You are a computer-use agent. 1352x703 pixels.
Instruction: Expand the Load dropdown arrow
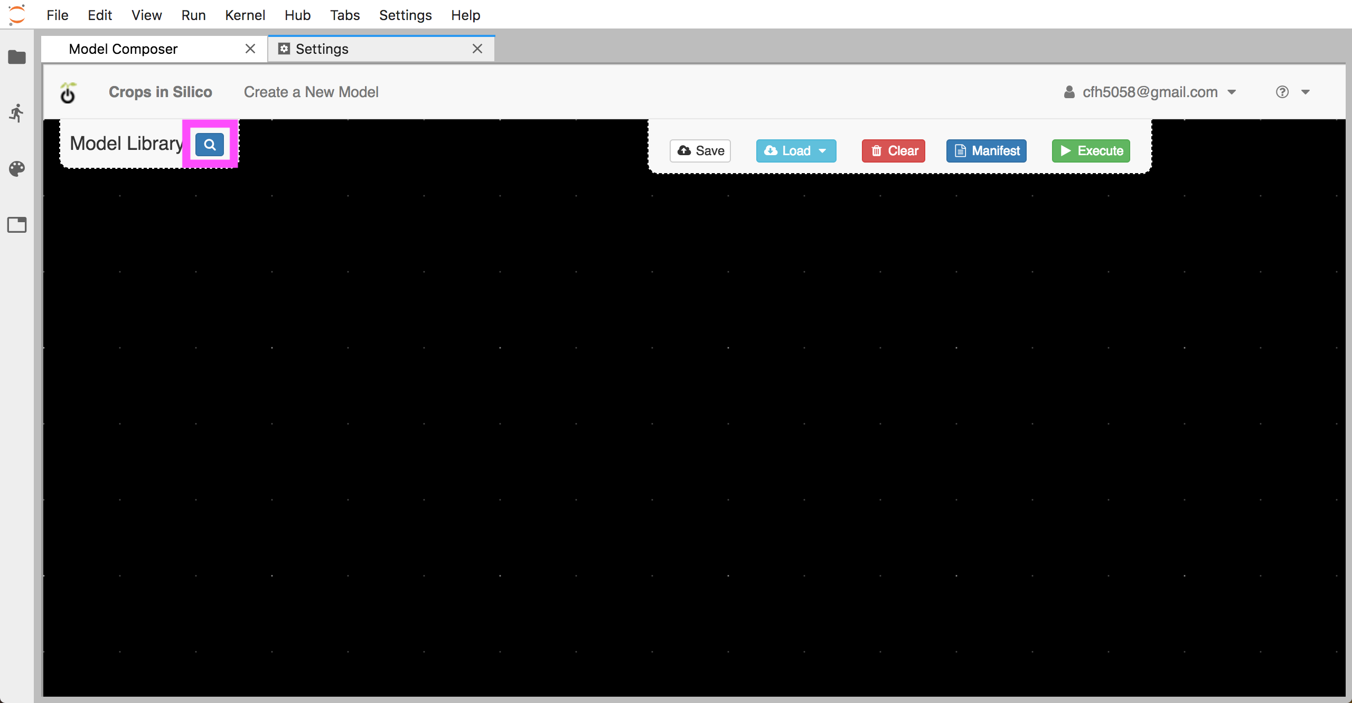(x=823, y=150)
